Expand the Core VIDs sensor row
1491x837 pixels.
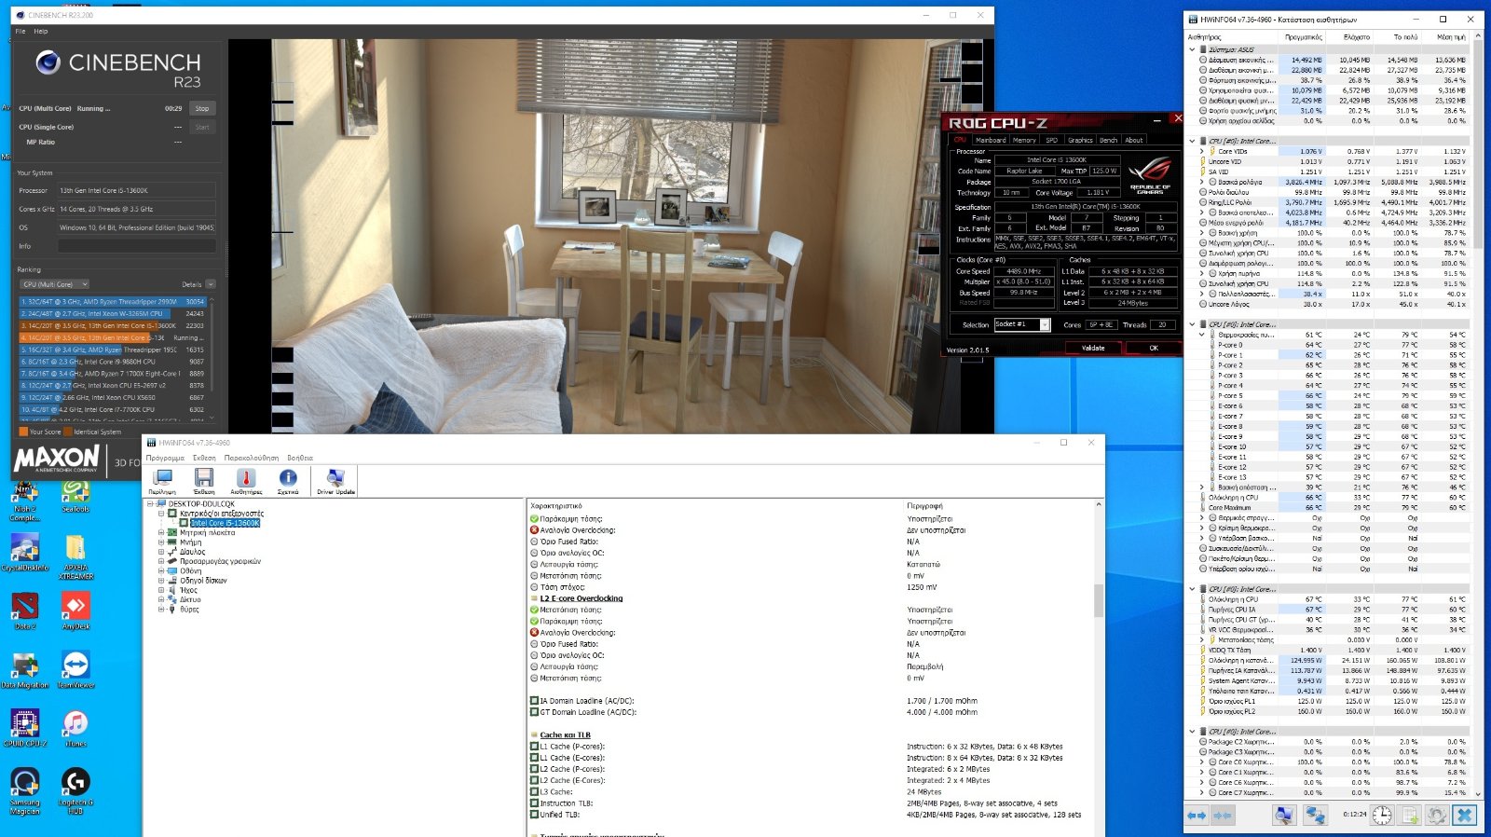pyautogui.click(x=1201, y=151)
